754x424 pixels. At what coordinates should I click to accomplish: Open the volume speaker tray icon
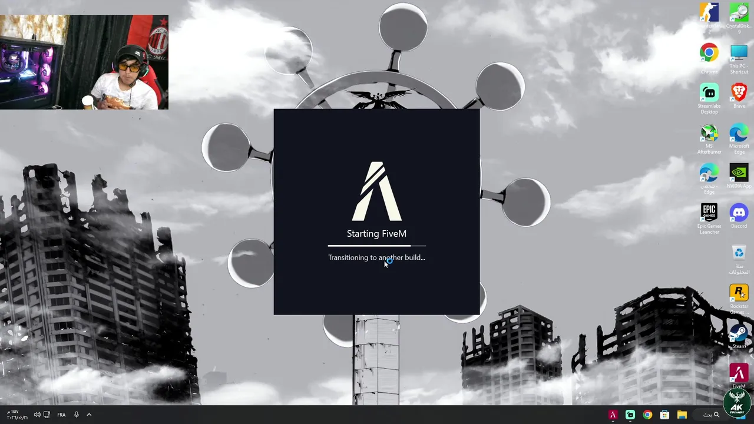(37, 415)
